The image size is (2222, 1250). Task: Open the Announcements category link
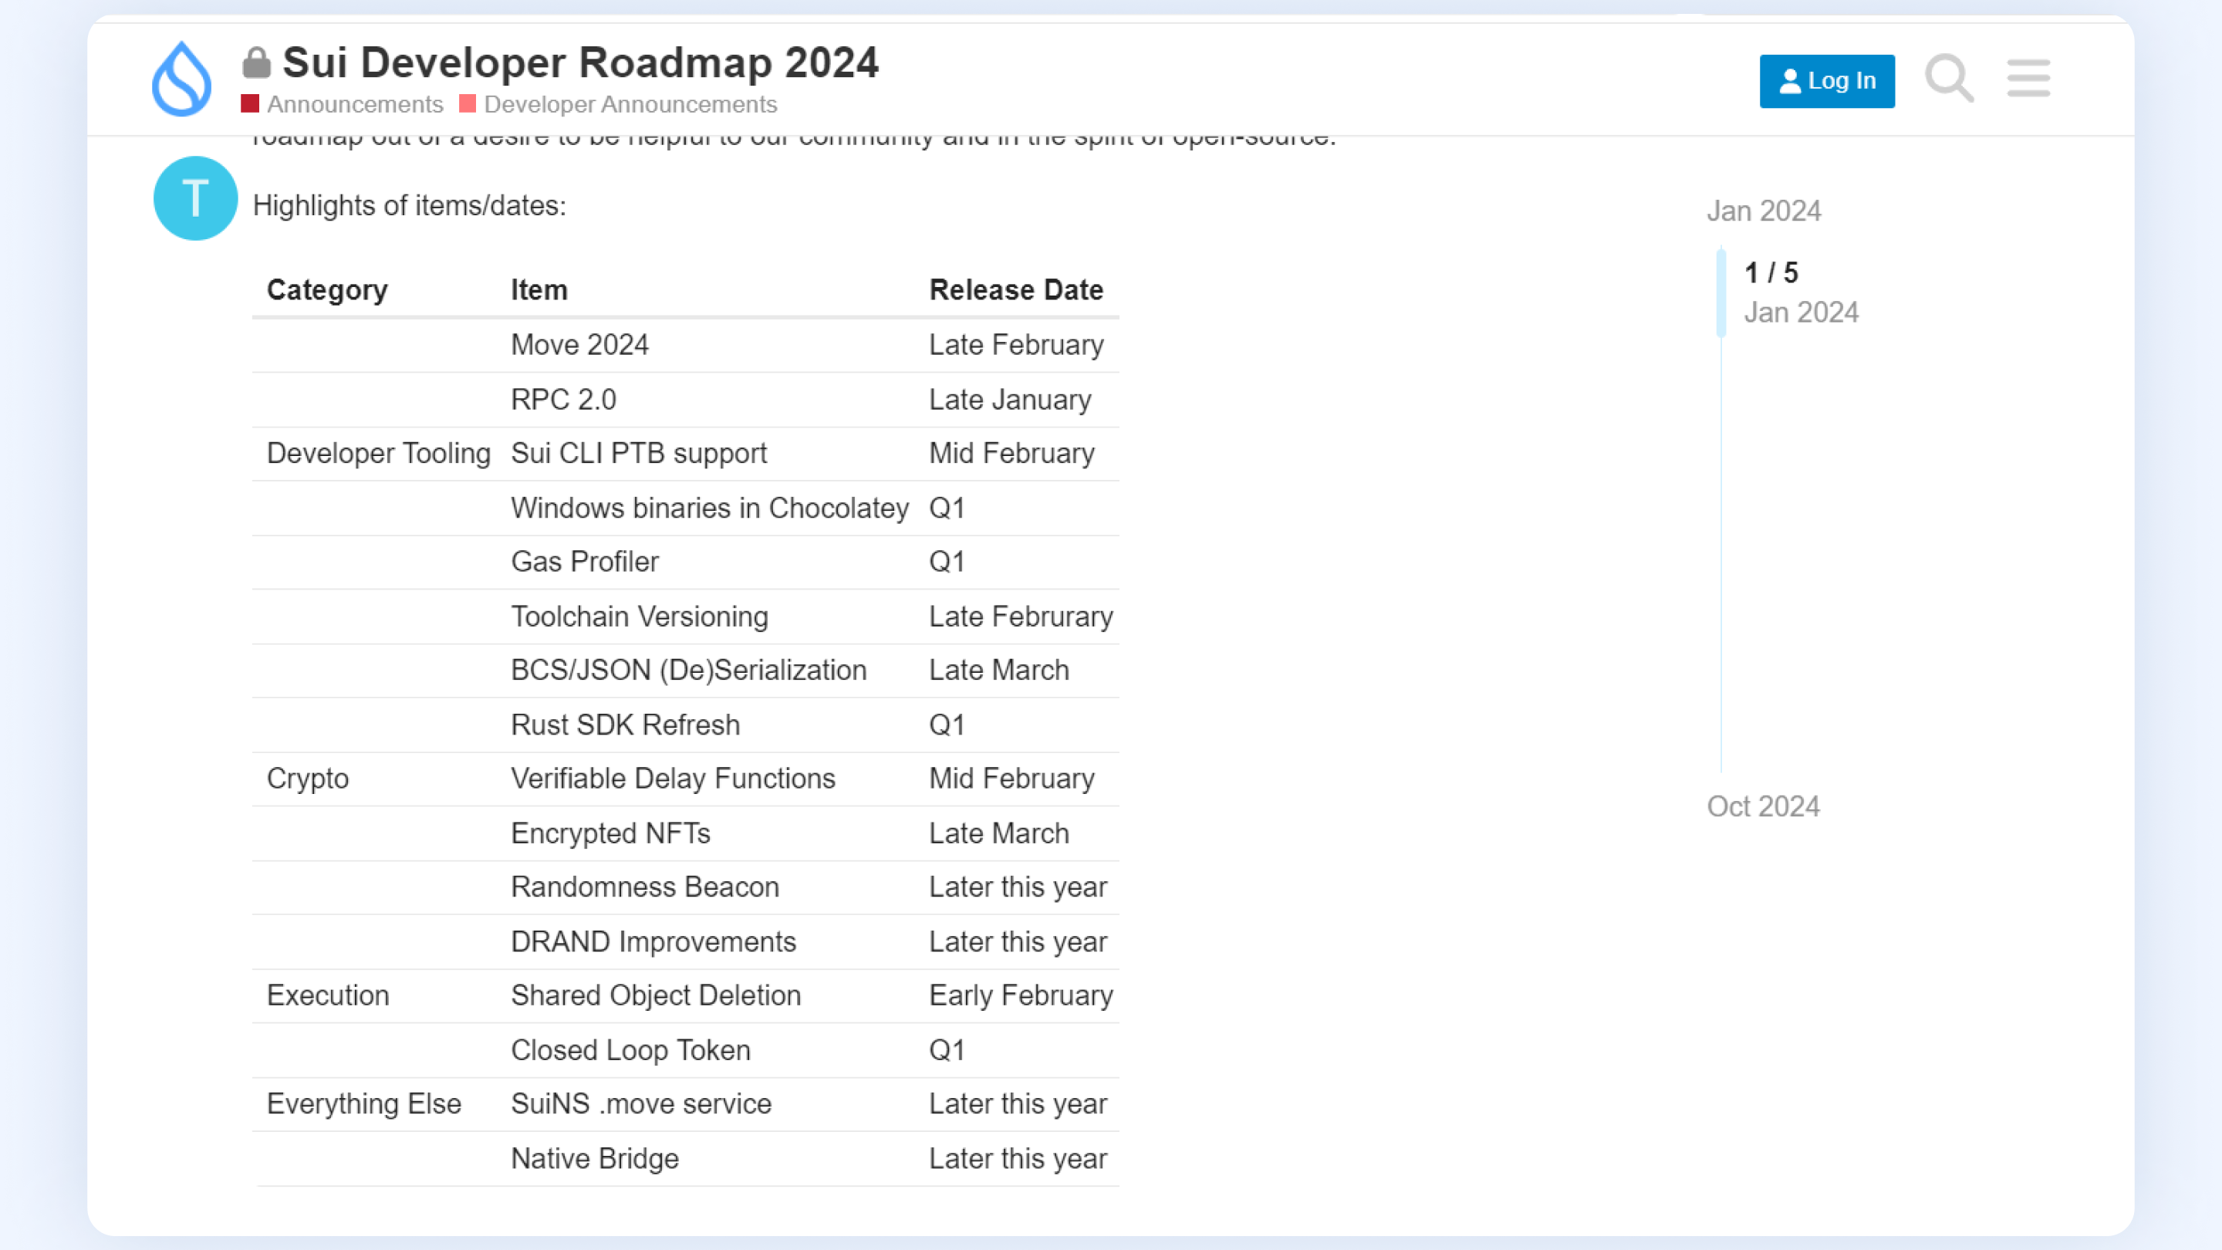coord(355,104)
